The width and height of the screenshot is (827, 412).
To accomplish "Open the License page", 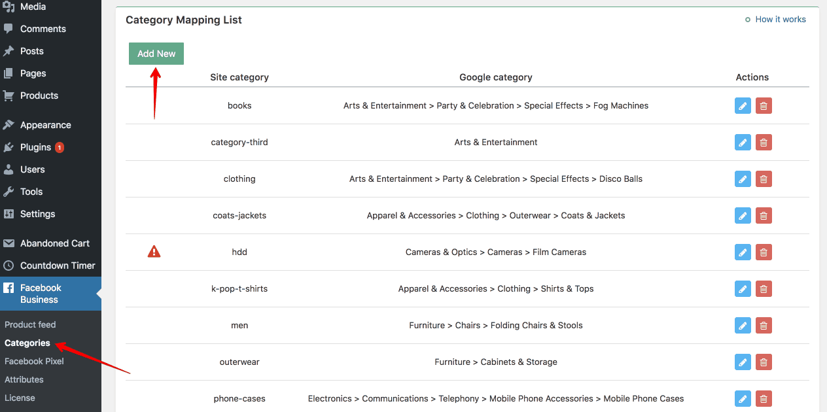I will (20, 398).
